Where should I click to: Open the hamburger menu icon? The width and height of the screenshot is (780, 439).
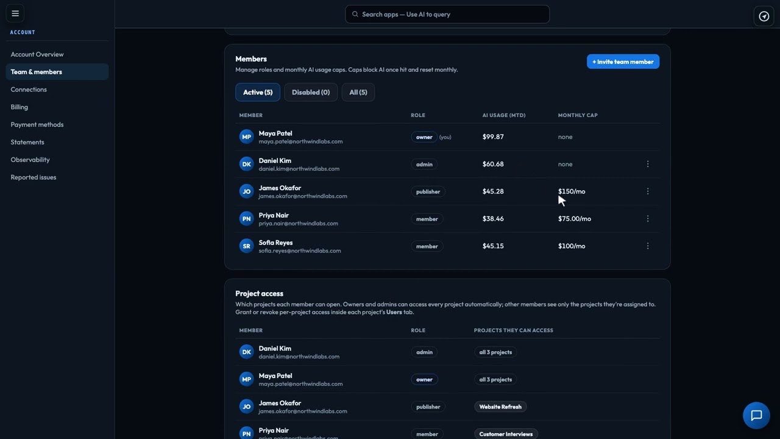[15, 13]
